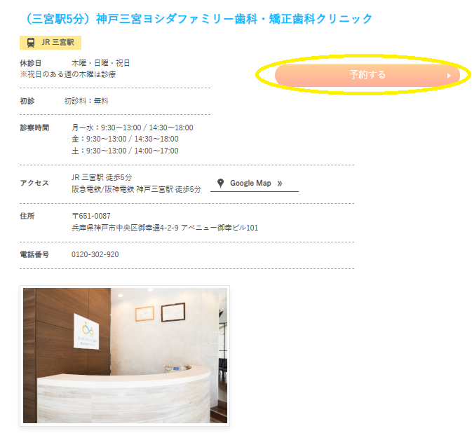Click the 予約する reservation button
Screen dimensions: 472x433
(368, 75)
